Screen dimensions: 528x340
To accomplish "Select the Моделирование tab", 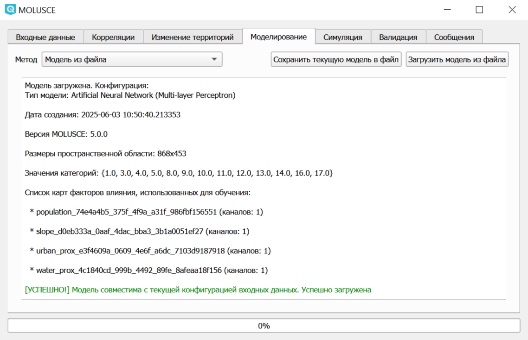I will click(278, 36).
